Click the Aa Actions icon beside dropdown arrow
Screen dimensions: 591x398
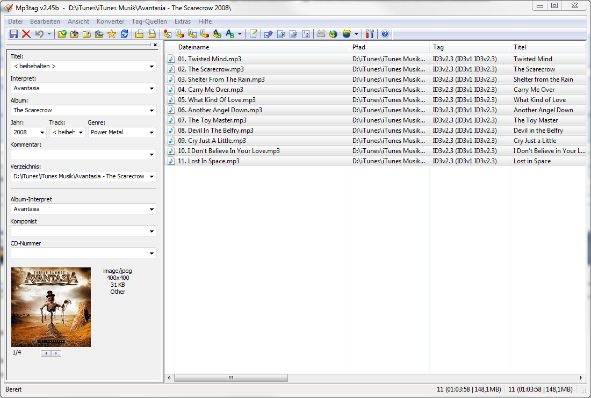[229, 34]
